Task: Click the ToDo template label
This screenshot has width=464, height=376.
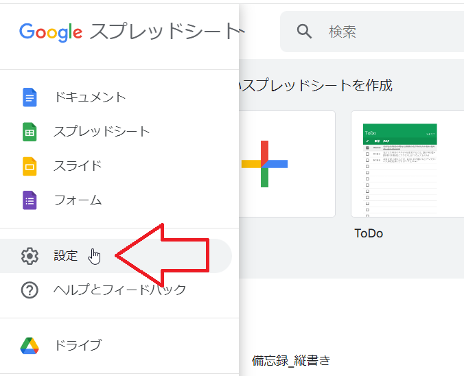Action: coord(369,233)
